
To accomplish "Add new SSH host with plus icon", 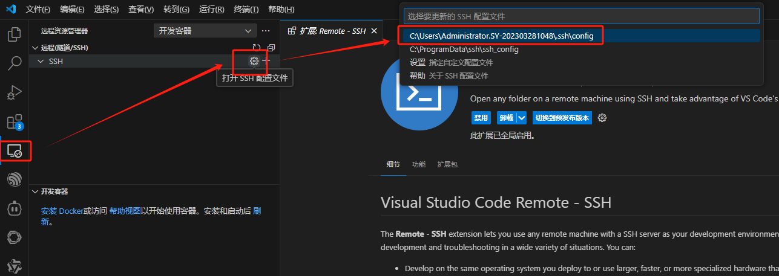I will pyautogui.click(x=266, y=61).
